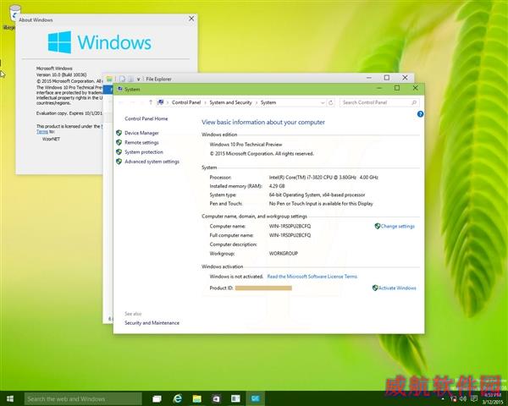Maximize the File Explorer window
Image resolution: width=508 pixels, height=406 pixels.
387,78
